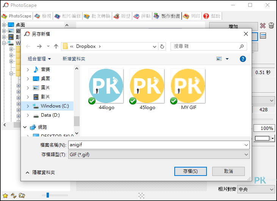Image resolution: width=277 pixels, height=201 pixels.
Task: Open the 版型 page tab
Action: (x=122, y=16)
